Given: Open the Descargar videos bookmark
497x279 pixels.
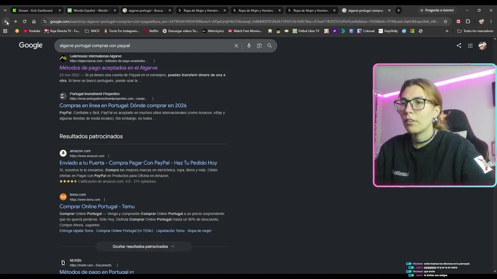Looking at the screenshot, I should pyautogui.click(x=180, y=31).
